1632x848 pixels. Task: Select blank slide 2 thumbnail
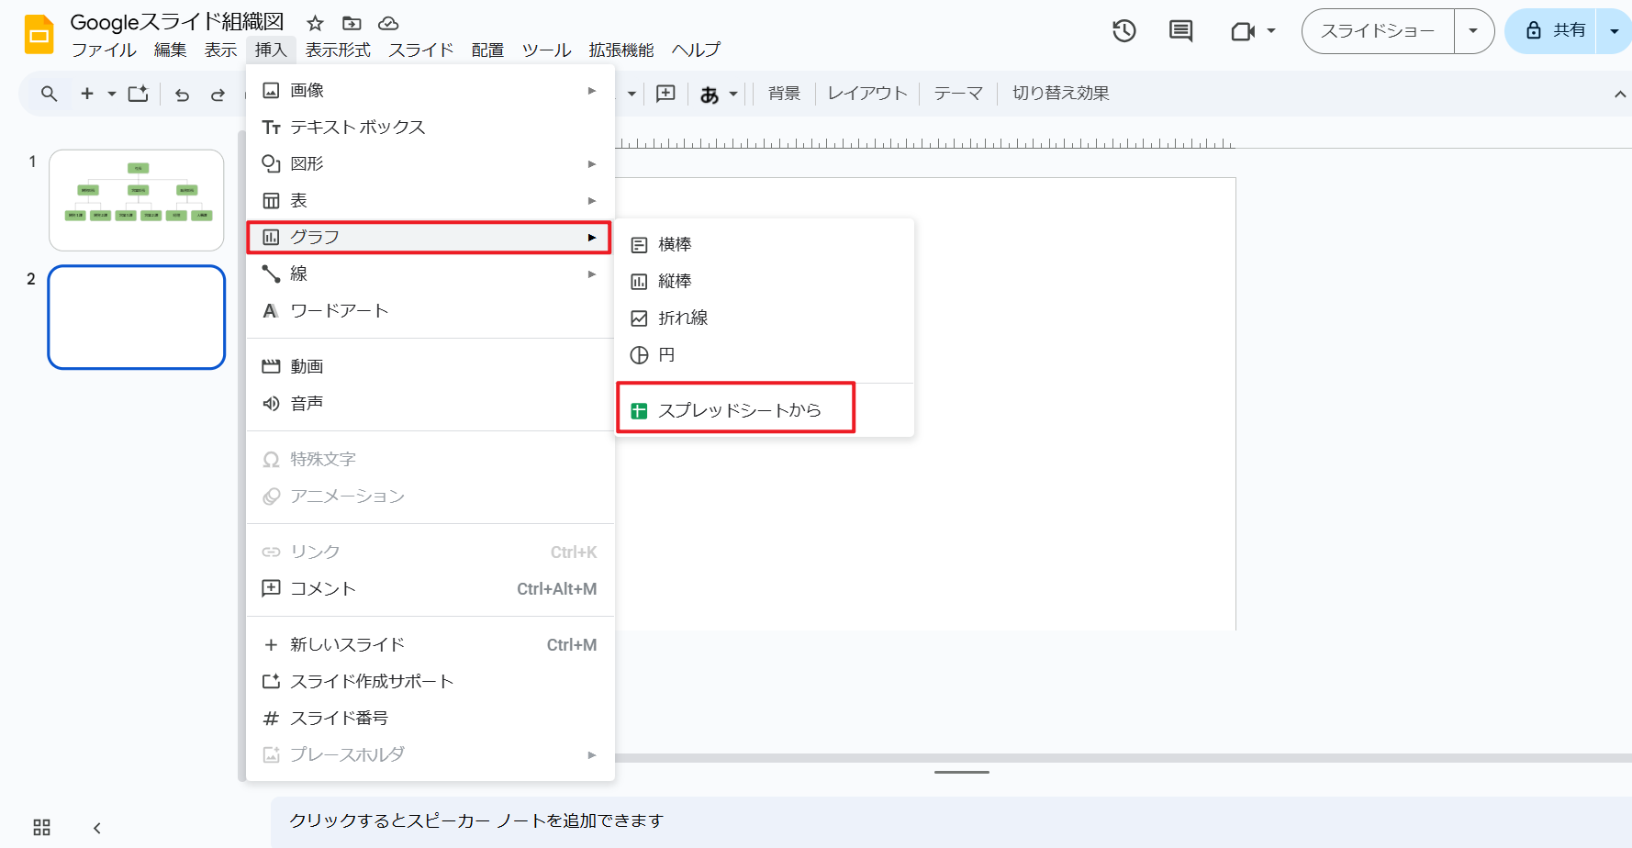click(137, 318)
